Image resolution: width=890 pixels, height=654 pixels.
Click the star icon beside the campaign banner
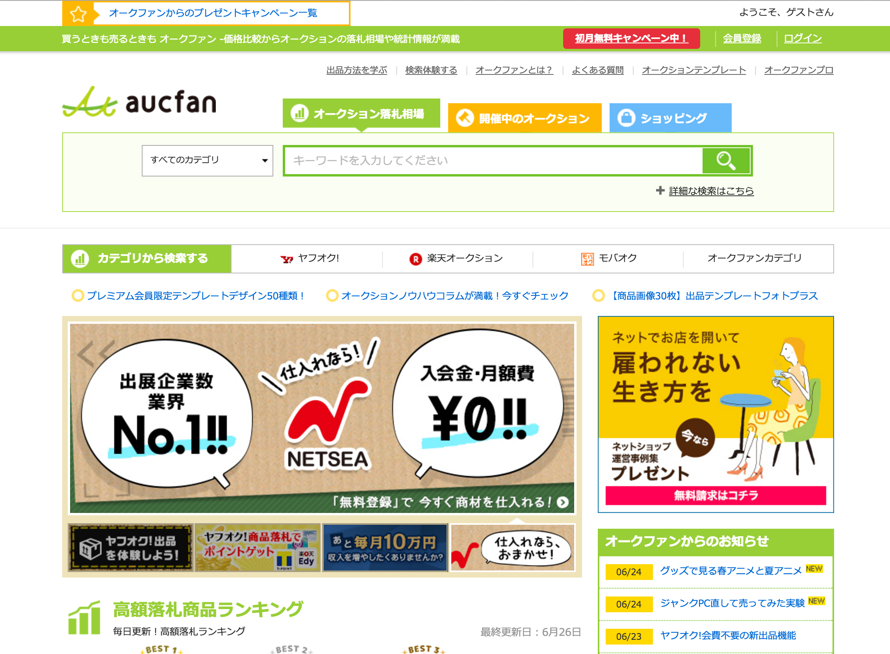pyautogui.click(x=78, y=13)
